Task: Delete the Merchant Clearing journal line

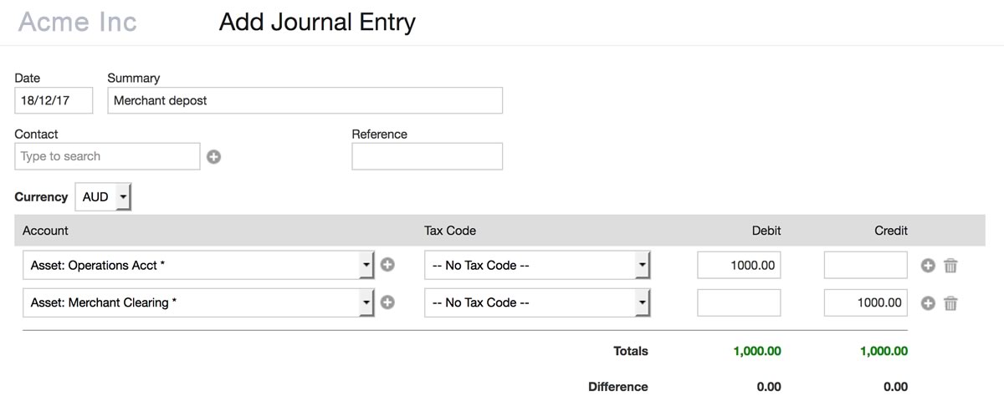Action: [950, 303]
